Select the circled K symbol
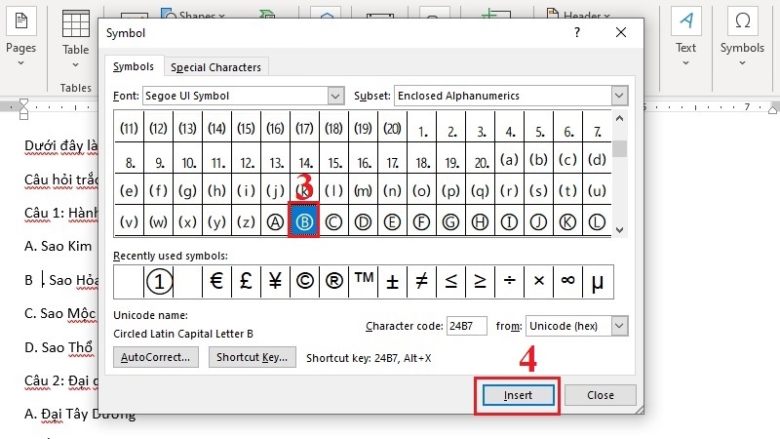The image size is (780, 439). 567,221
